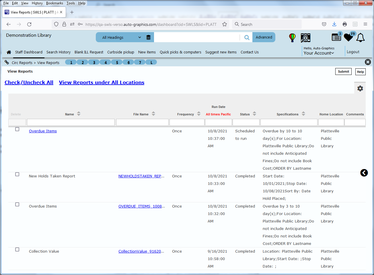Open the History menu
374x275 pixels.
click(37, 3)
